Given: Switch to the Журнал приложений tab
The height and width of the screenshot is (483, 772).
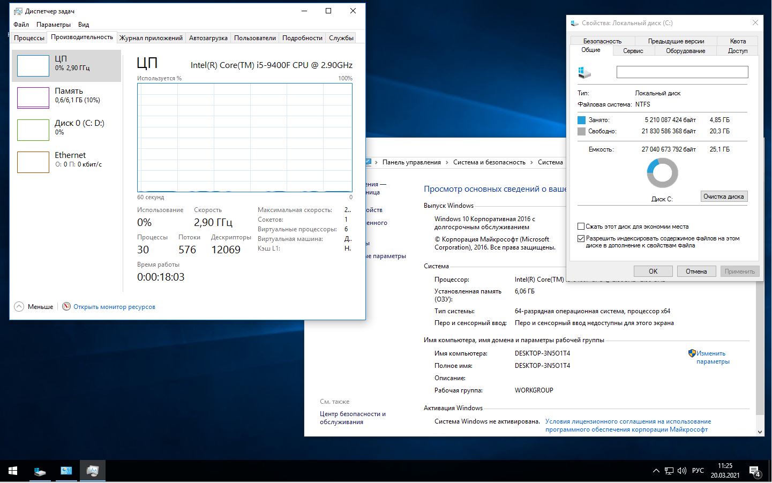Looking at the screenshot, I should (x=151, y=38).
